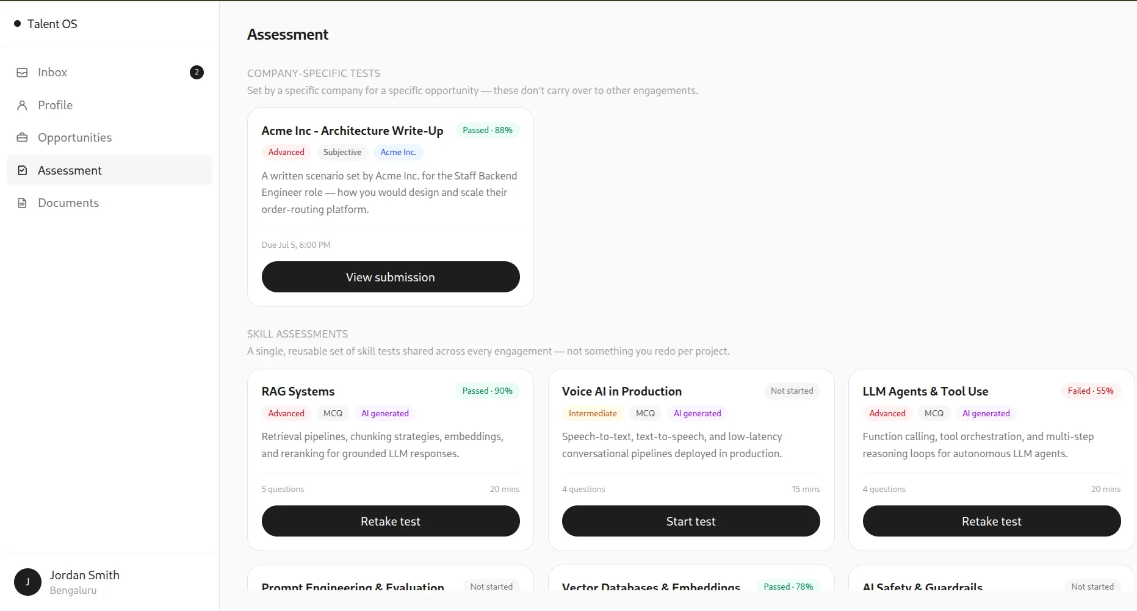The image size is (1137, 611).
Task: Click the Talent OS logo dot
Action: pos(18,24)
